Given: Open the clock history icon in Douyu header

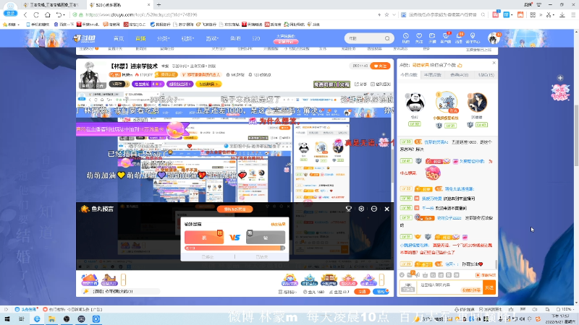Looking at the screenshot, I should point(406,38).
